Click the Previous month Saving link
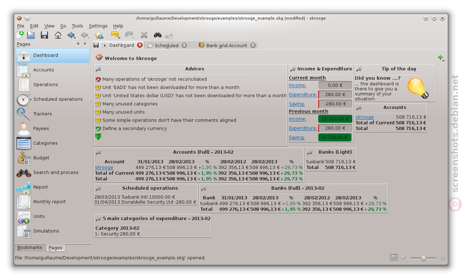462x279 pixels. (297, 137)
